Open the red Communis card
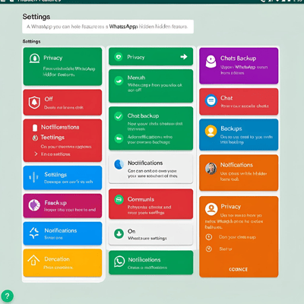Image resolution: width=304 pixels, height=304 pixels. [x=150, y=204]
